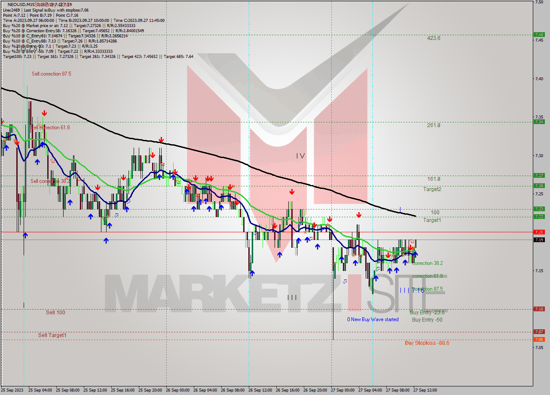
Task: Click the '25 Sep 04:00' time label
Action: [40, 390]
